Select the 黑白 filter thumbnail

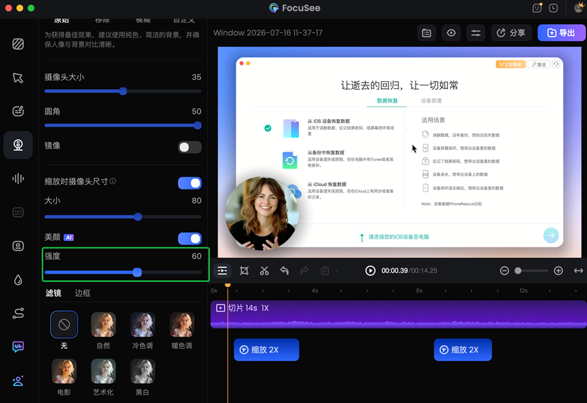pyautogui.click(x=143, y=371)
